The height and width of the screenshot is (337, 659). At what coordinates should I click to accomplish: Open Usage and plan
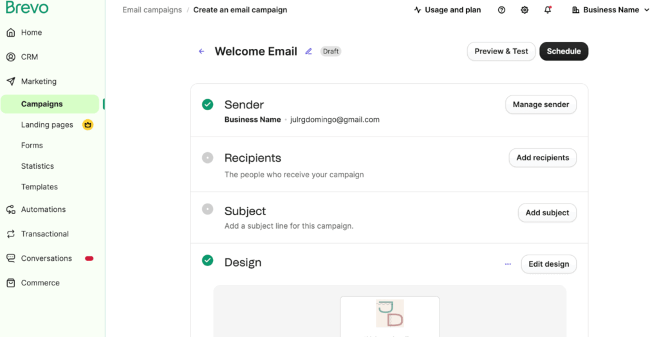coord(447,10)
